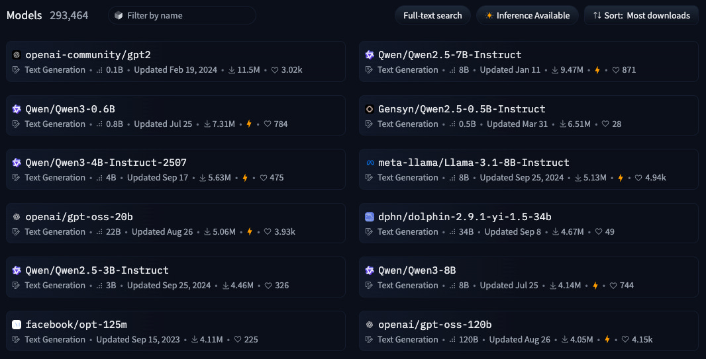Screen dimensions: 706x359
Task: Open the Qwen/Qwen3-4B-Instruct-2507 model
Action: coord(106,163)
